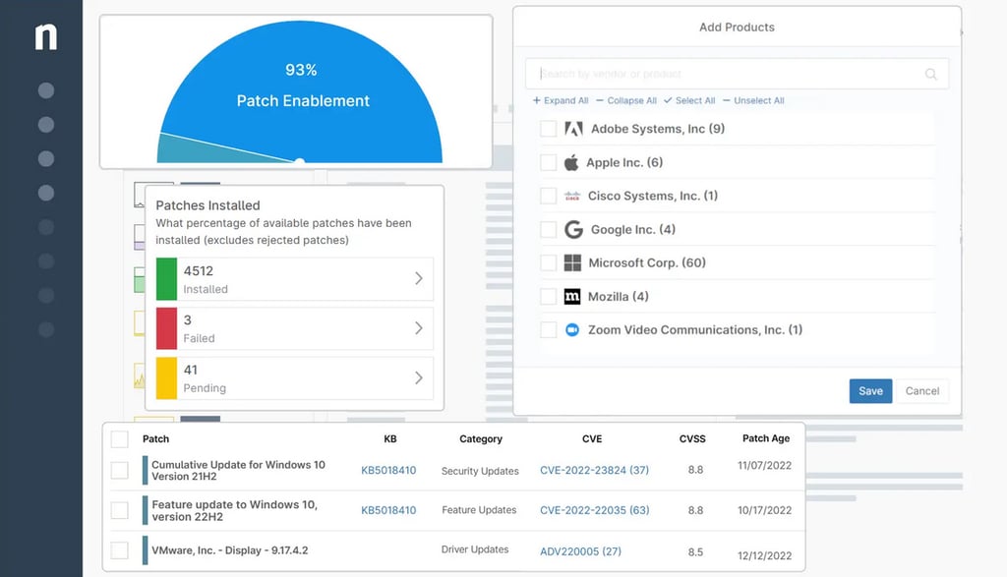Viewport: 1007px width, 577px height.
Task: Click the Apple Inc. logo icon
Action: 571,162
